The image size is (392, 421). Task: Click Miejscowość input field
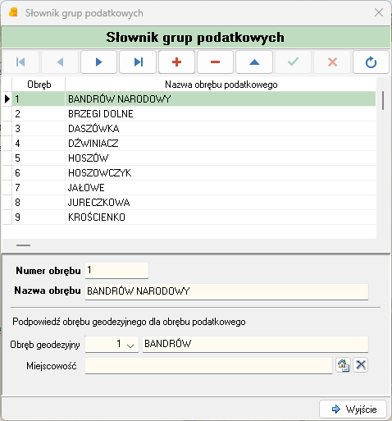click(208, 365)
